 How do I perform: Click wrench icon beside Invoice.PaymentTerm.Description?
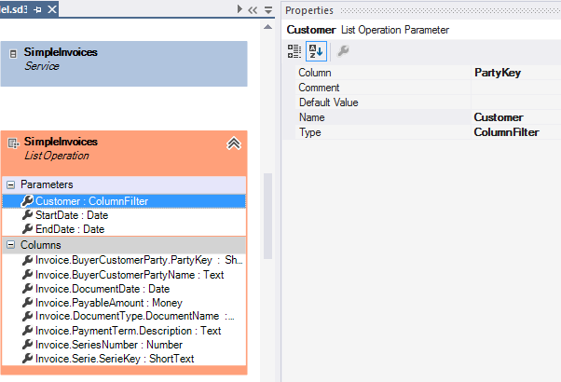(28, 330)
